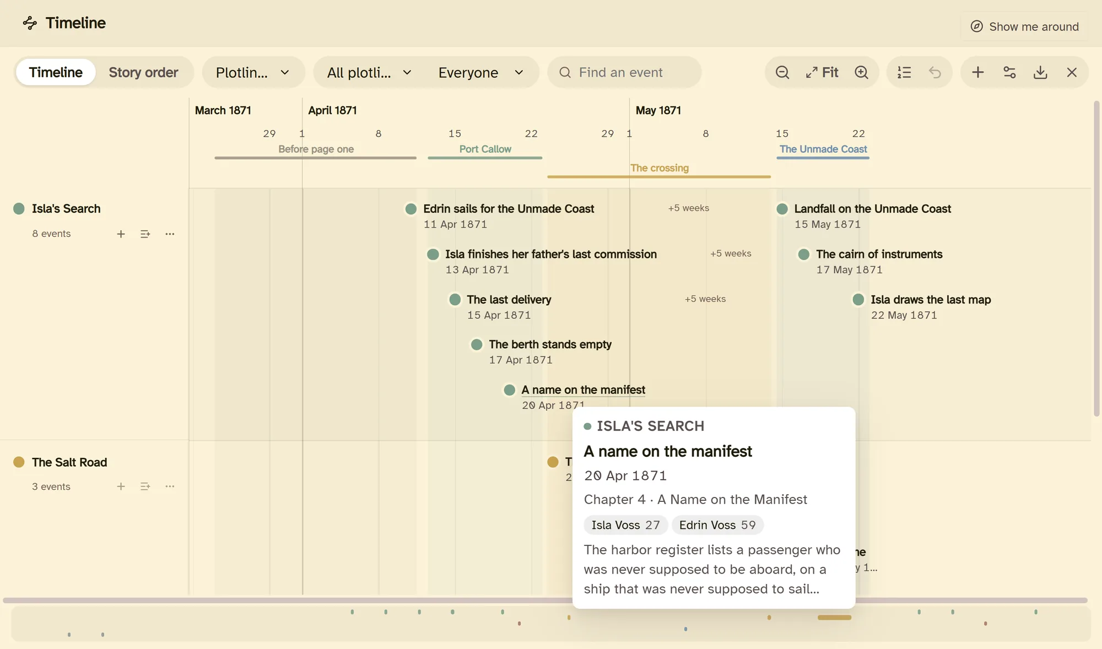Click A name on the manifest event title
This screenshot has height=649, width=1102.
pos(583,390)
